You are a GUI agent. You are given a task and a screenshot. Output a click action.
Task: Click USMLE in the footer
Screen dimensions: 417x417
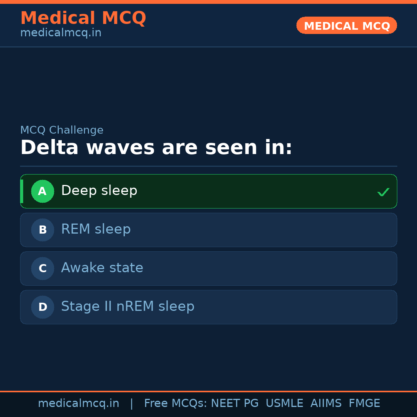pos(284,403)
